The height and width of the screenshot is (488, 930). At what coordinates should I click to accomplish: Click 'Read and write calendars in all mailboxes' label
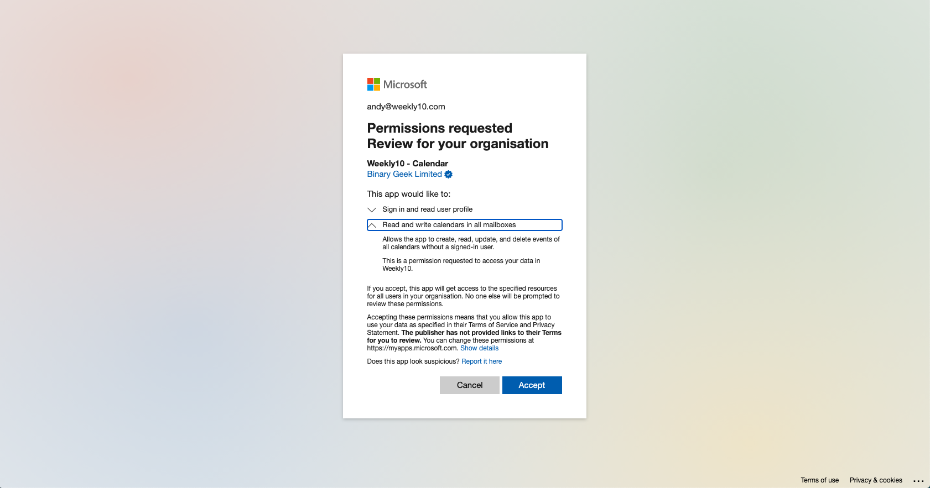449,225
